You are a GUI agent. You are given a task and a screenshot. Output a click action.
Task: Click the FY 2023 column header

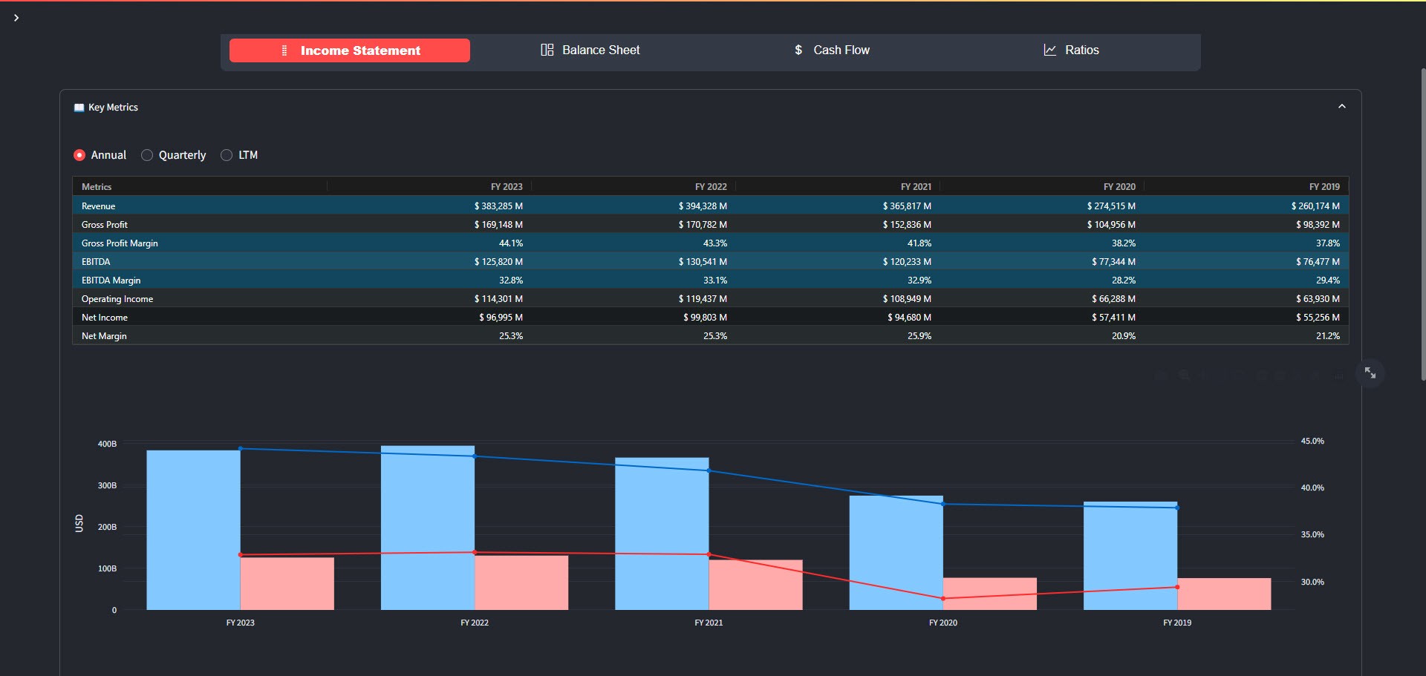tap(507, 187)
